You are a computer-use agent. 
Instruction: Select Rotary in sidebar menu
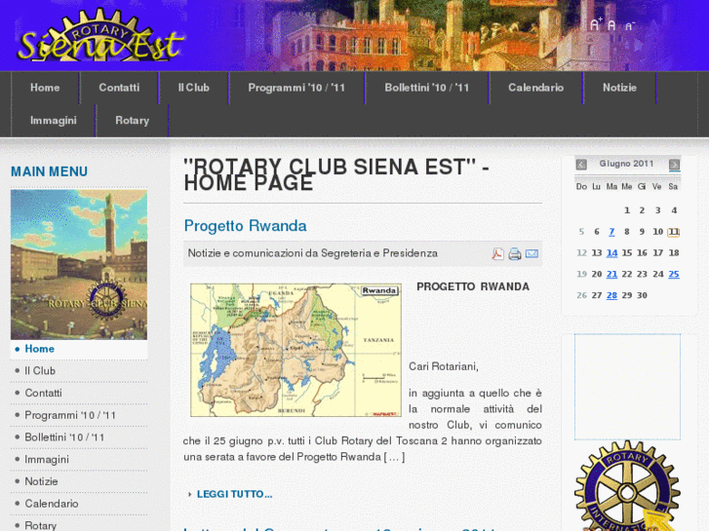click(x=79, y=525)
